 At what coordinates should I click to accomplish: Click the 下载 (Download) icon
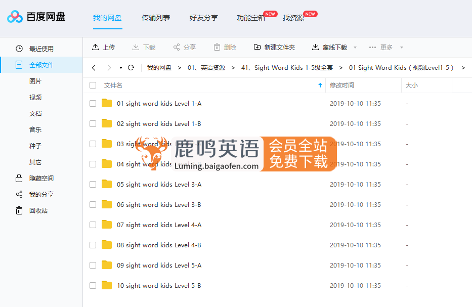tap(135, 47)
